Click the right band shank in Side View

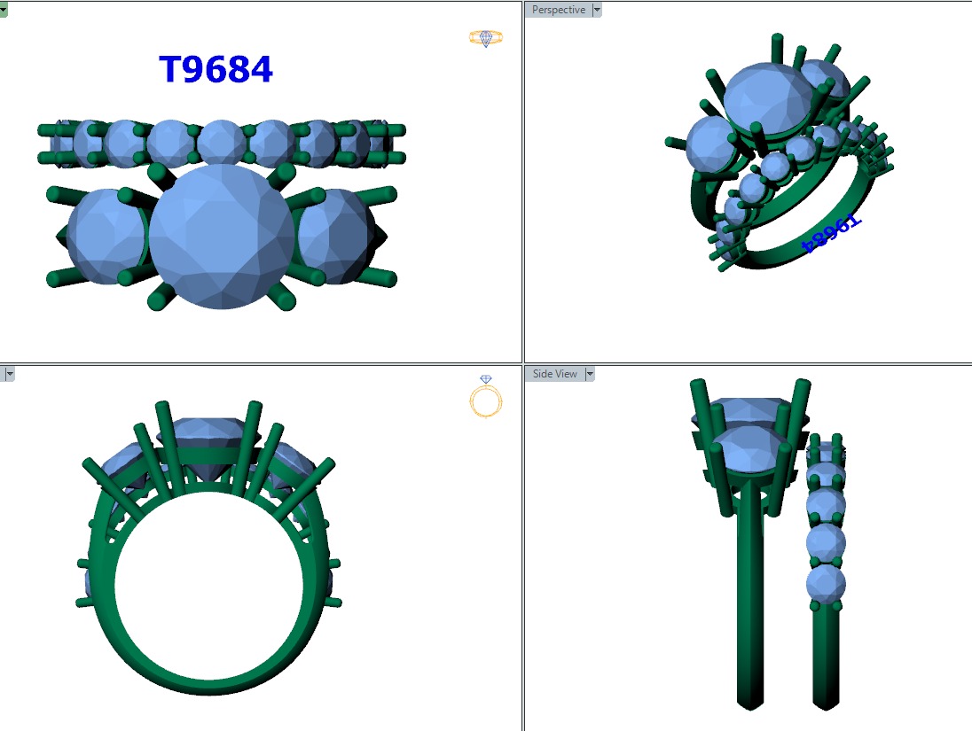tap(826, 656)
